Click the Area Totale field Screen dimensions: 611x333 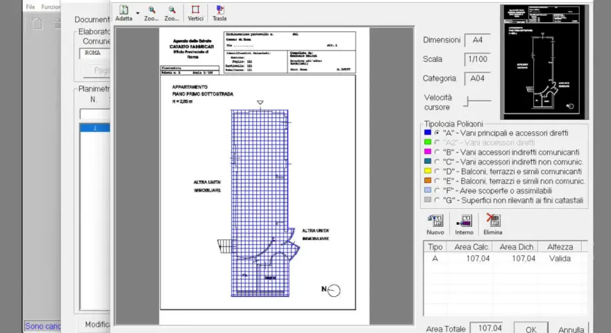[486, 328]
